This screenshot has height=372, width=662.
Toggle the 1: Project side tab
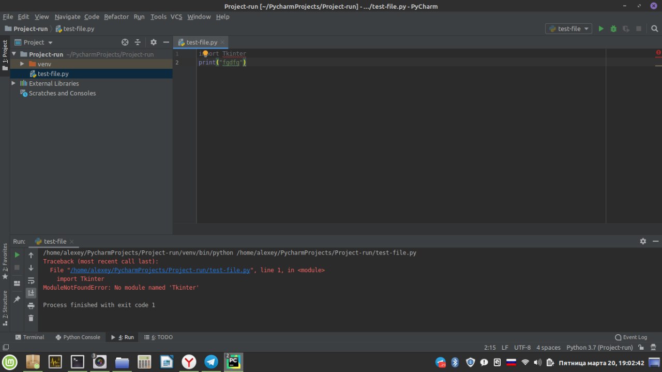click(x=5, y=55)
